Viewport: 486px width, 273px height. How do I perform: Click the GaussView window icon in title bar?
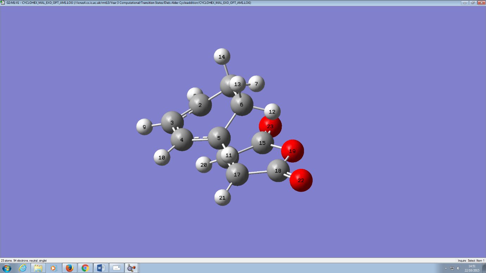tap(3, 2)
